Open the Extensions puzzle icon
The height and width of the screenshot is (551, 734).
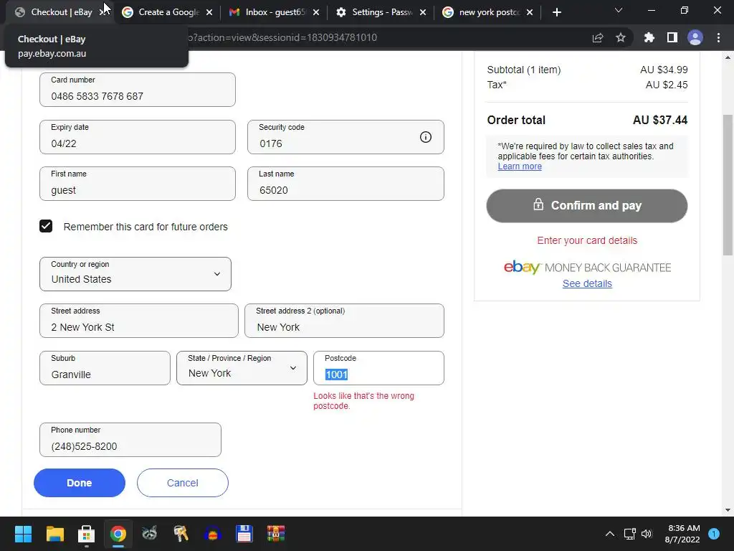[649, 37]
